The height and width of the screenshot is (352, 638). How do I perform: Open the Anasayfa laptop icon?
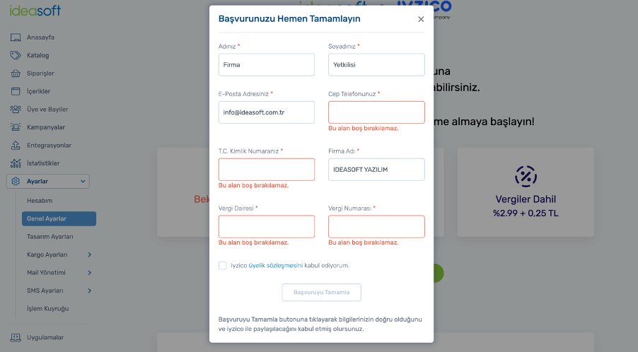16,37
